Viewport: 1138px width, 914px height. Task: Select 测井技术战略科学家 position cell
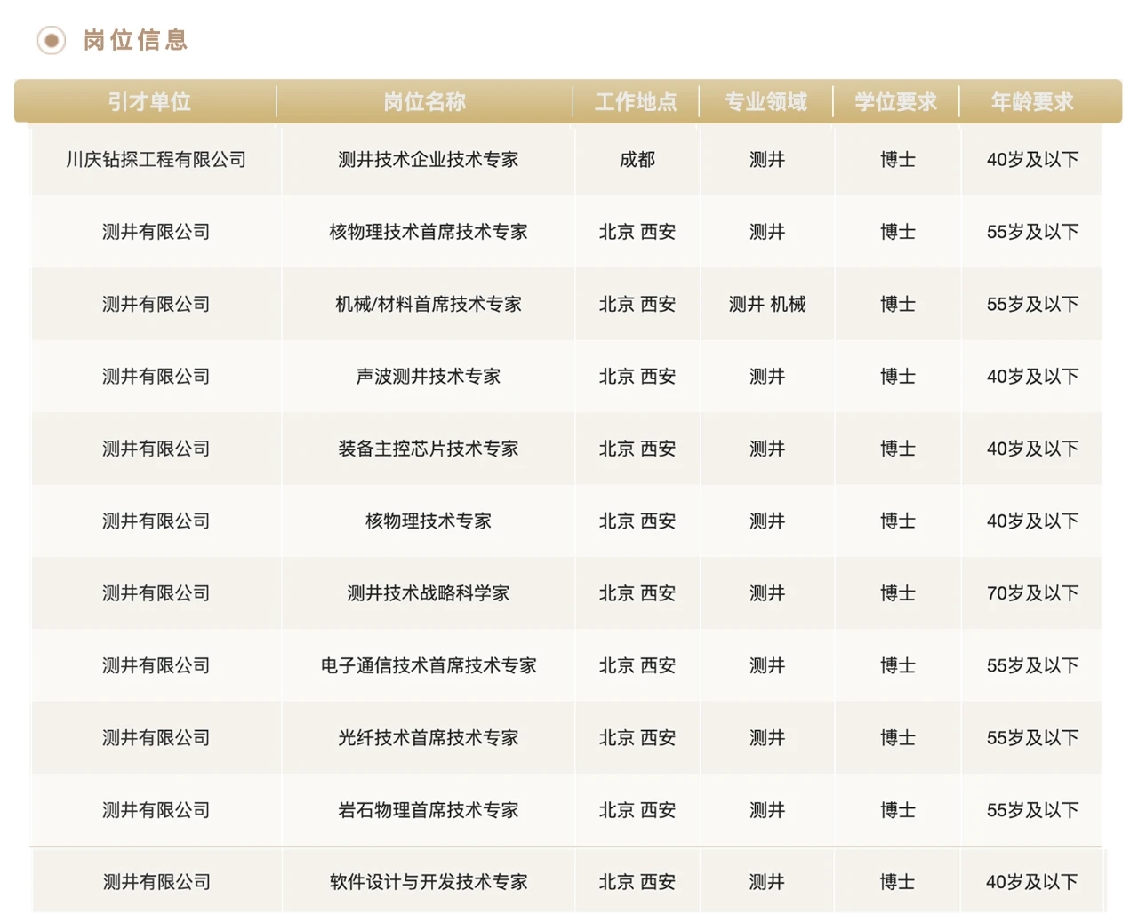pyautogui.click(x=429, y=593)
